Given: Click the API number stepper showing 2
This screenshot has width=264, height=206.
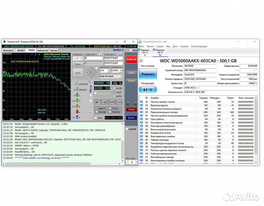Looking at the screenshot, I should pos(132,162).
